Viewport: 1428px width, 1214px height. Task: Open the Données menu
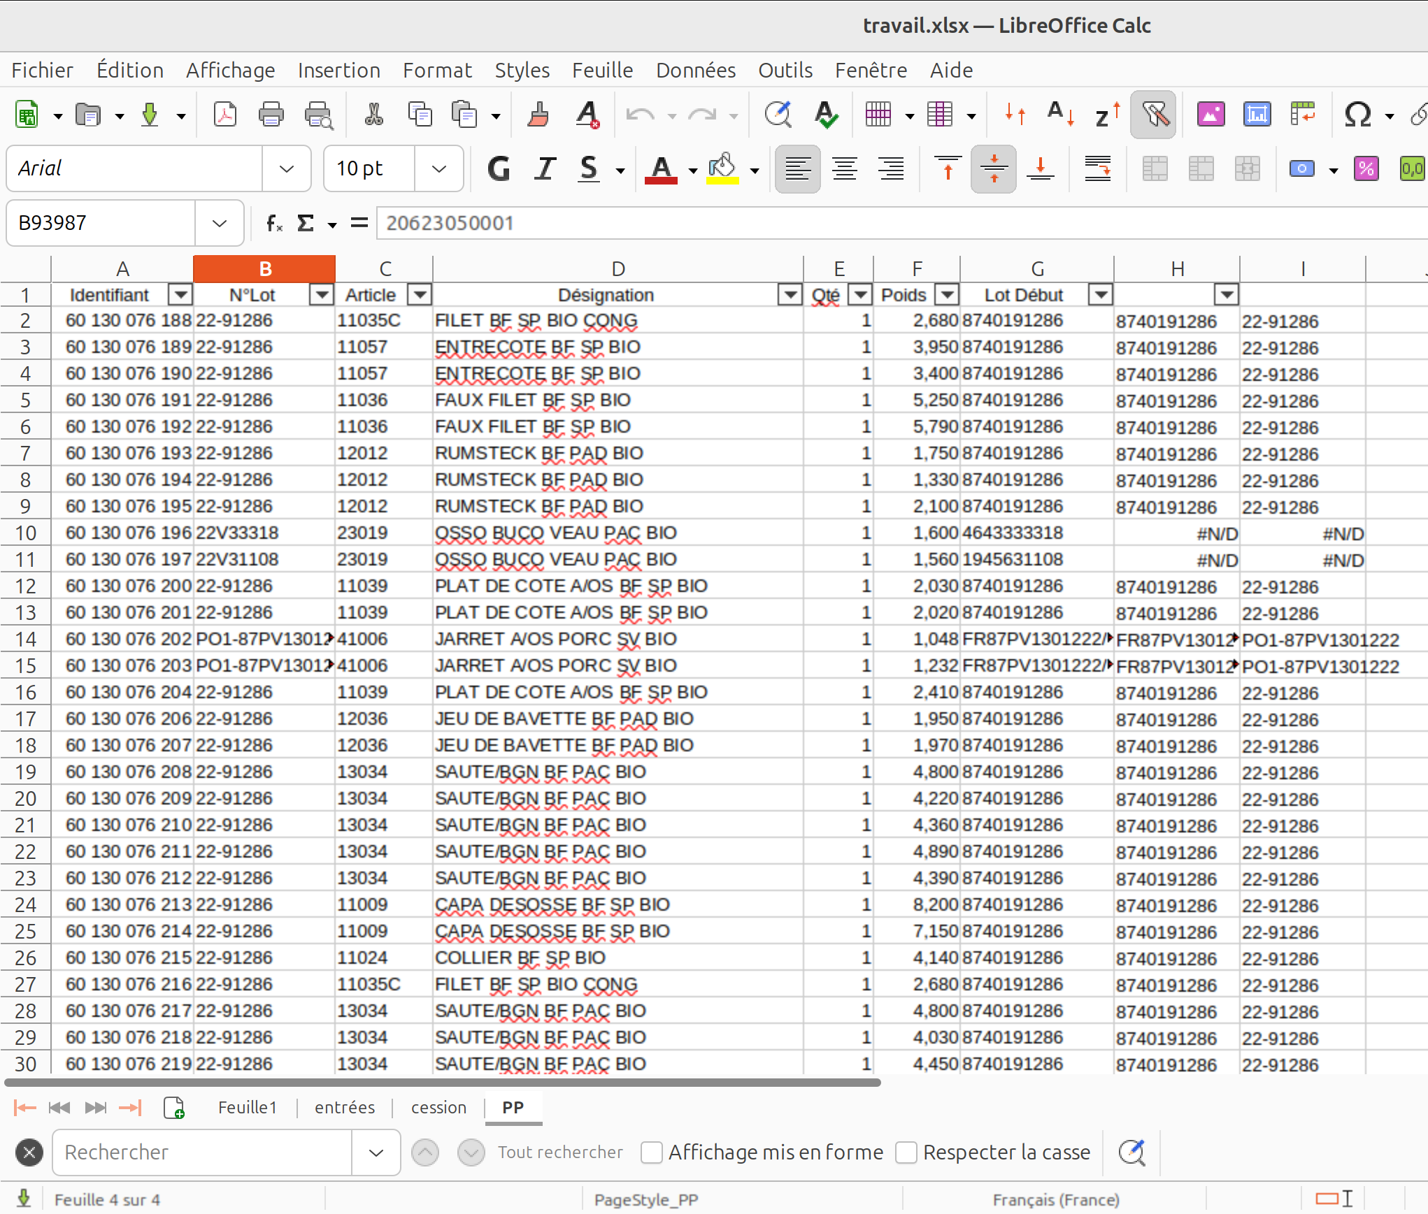(695, 70)
